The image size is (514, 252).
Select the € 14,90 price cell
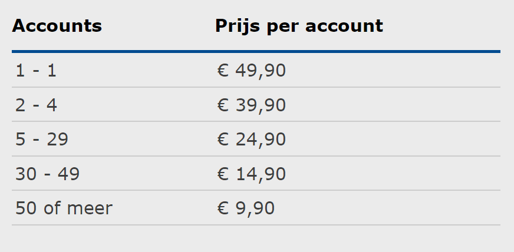(252, 174)
